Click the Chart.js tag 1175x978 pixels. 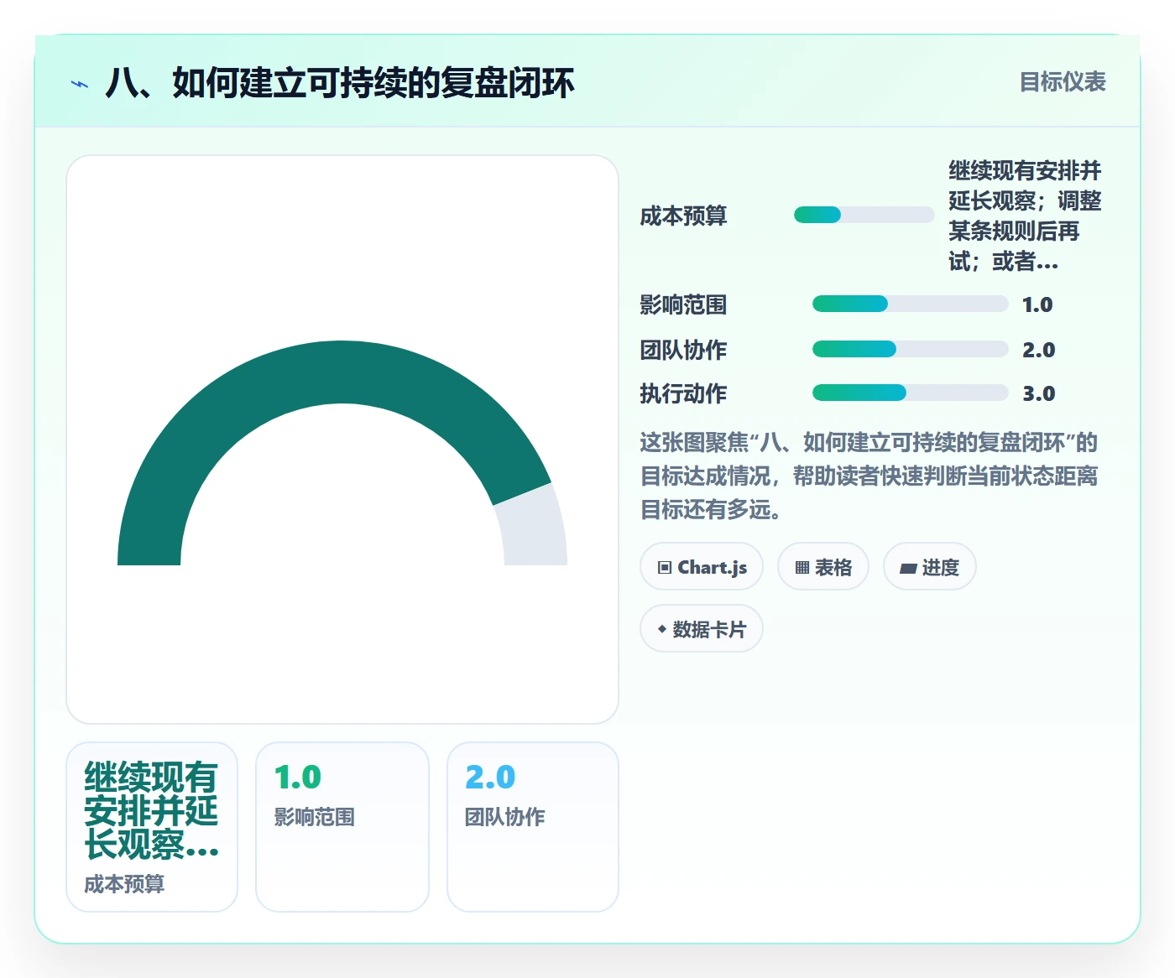pyautogui.click(x=702, y=567)
